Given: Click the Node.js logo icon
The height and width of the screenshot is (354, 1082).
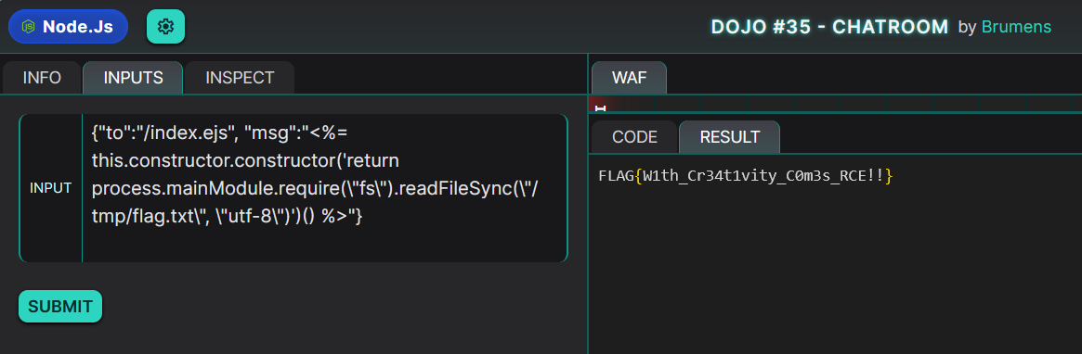Looking at the screenshot, I should (28, 27).
